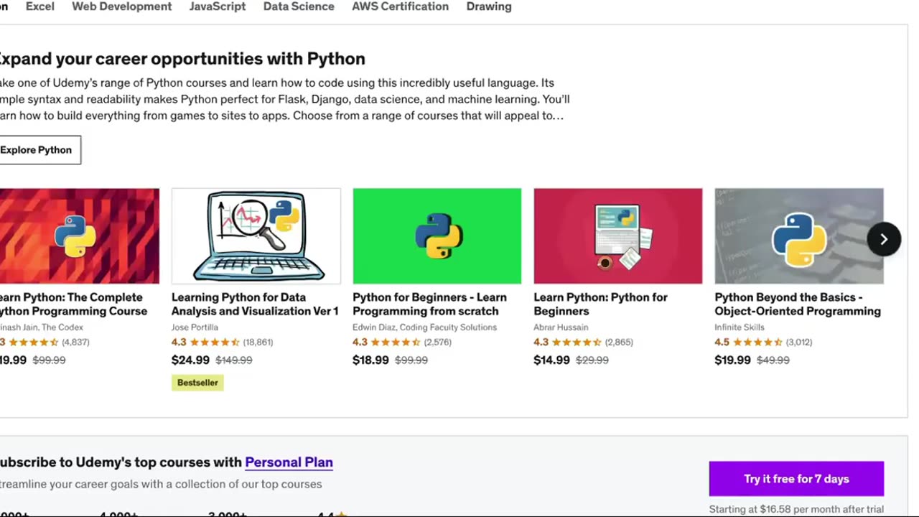Open The Complete Python Programming Course title
This screenshot has width=919, height=517.
[x=73, y=304]
